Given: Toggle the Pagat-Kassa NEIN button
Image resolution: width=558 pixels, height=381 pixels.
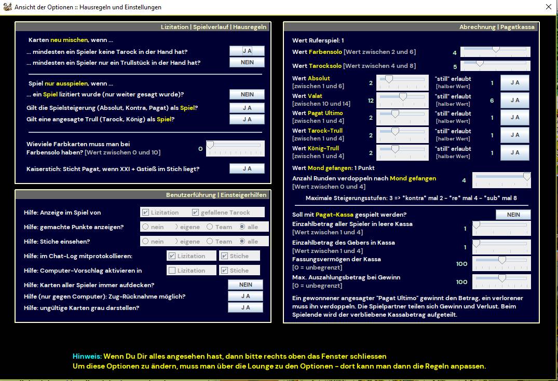Looking at the screenshot, I should click(x=513, y=215).
